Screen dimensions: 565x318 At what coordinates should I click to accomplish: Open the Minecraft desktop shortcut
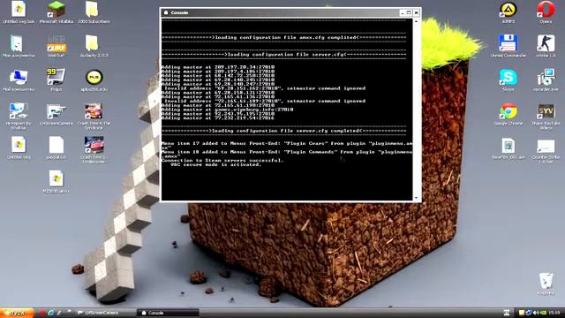(56, 12)
